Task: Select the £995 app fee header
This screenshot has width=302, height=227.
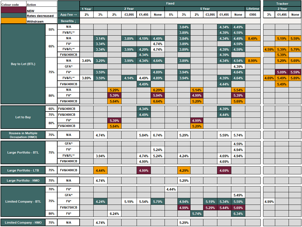Action: click(252, 15)
